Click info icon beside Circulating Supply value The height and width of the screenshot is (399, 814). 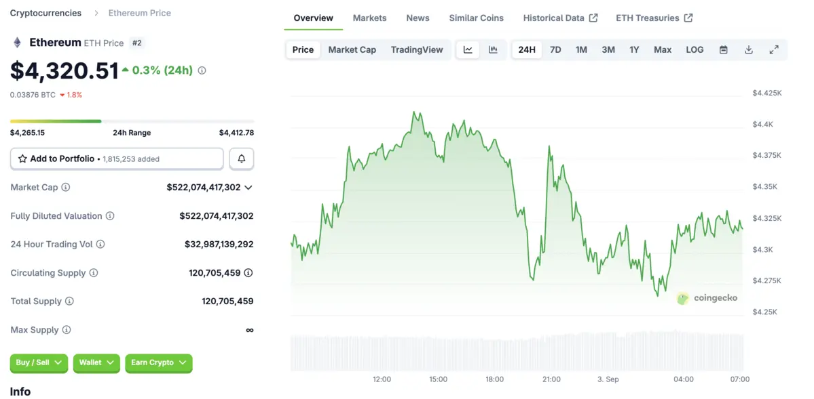248,273
